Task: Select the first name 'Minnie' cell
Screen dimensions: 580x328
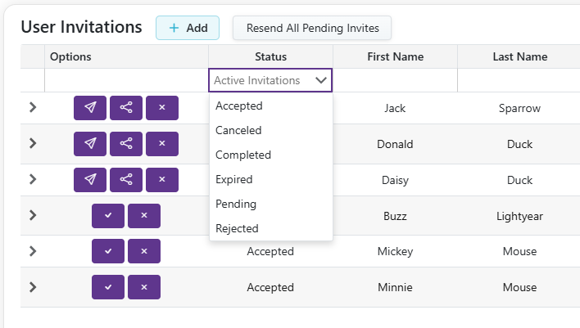Action: (395, 287)
